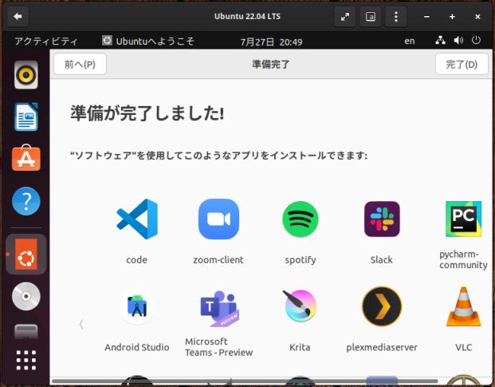The height and width of the screenshot is (387, 495).
Task: Click the Ubuntu welcome icon in dock
Action: point(26,254)
